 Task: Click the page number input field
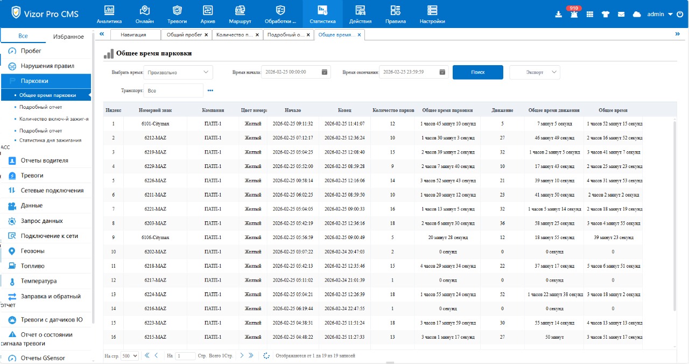click(186, 356)
